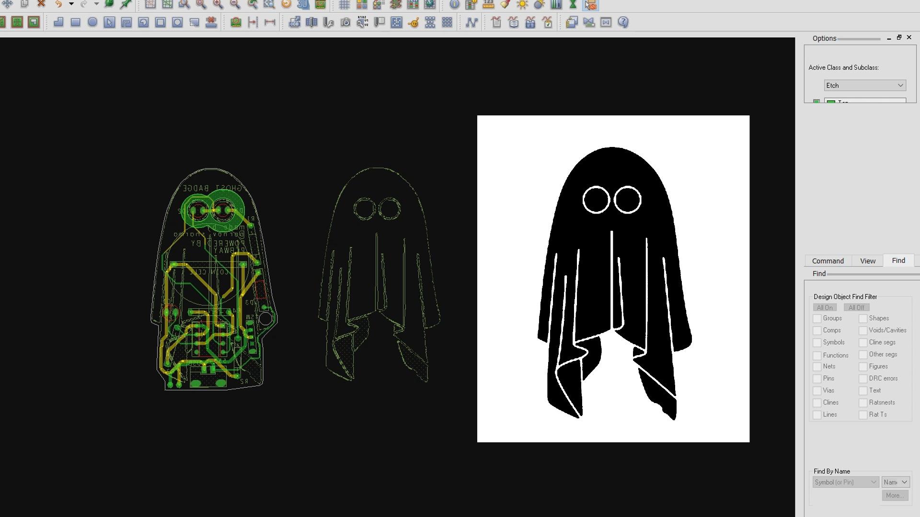Expand the Symbol (or Pin) dropdown
The height and width of the screenshot is (517, 920).
(846, 482)
